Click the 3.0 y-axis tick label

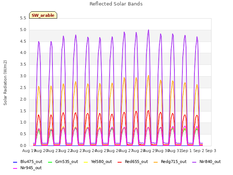pyautogui.click(x=23, y=76)
